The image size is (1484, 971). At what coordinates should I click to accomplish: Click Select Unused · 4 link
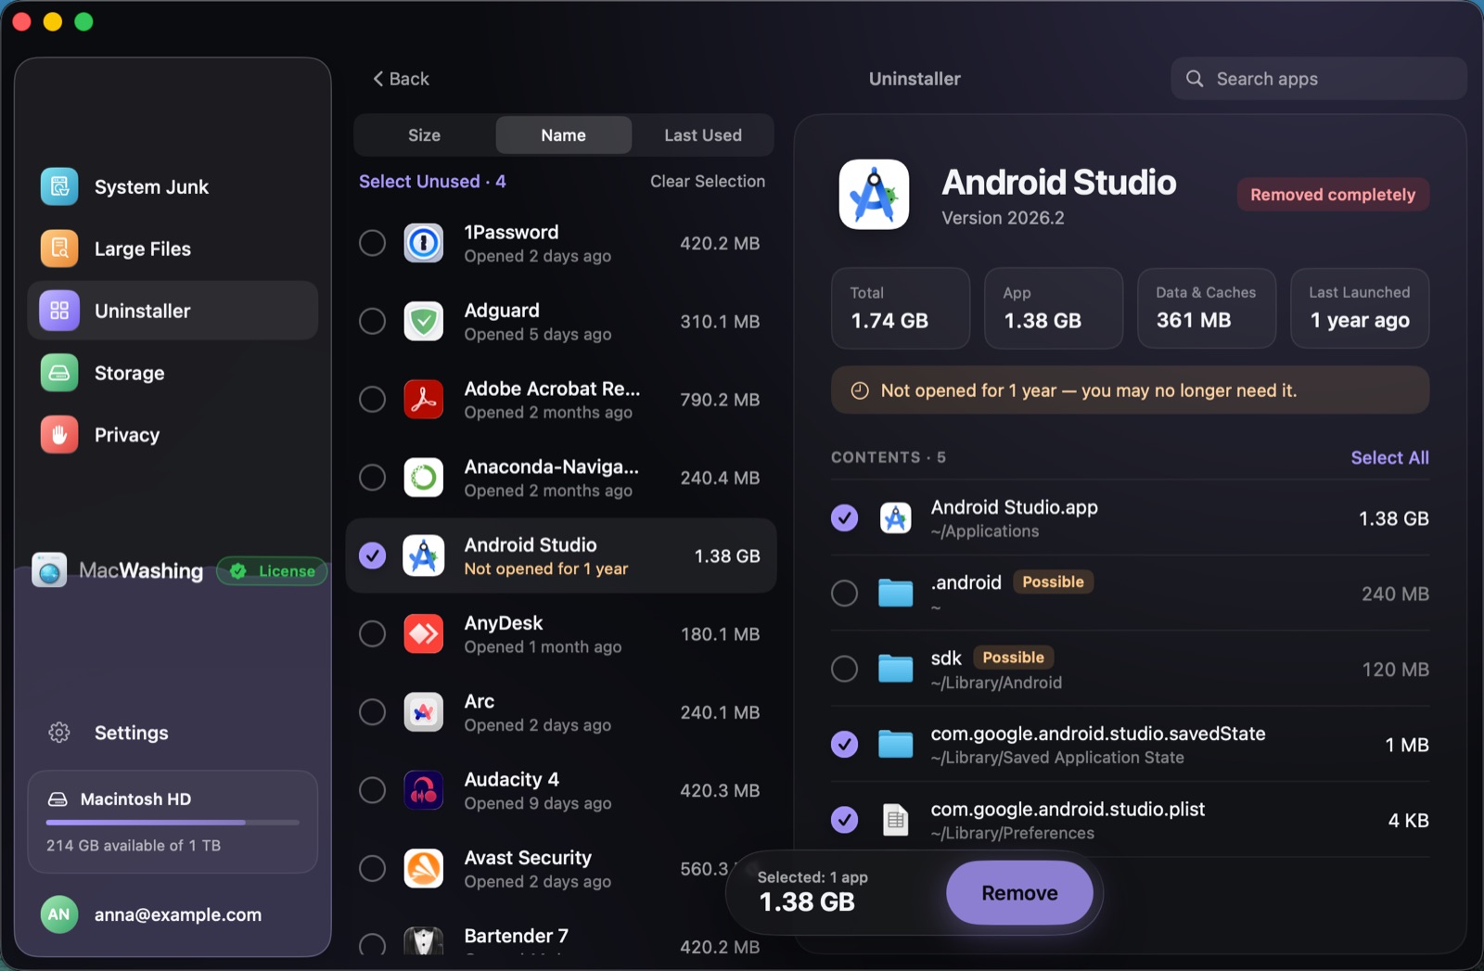click(x=432, y=181)
